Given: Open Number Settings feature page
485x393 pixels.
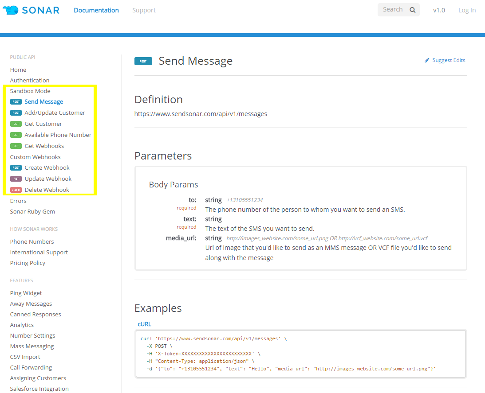Looking at the screenshot, I should 32,335.
